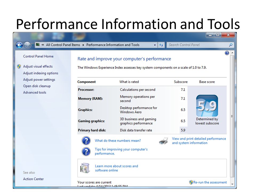The image size is (256, 192).
Task: Open Learn more about scores and software online
Action: coord(117,168)
